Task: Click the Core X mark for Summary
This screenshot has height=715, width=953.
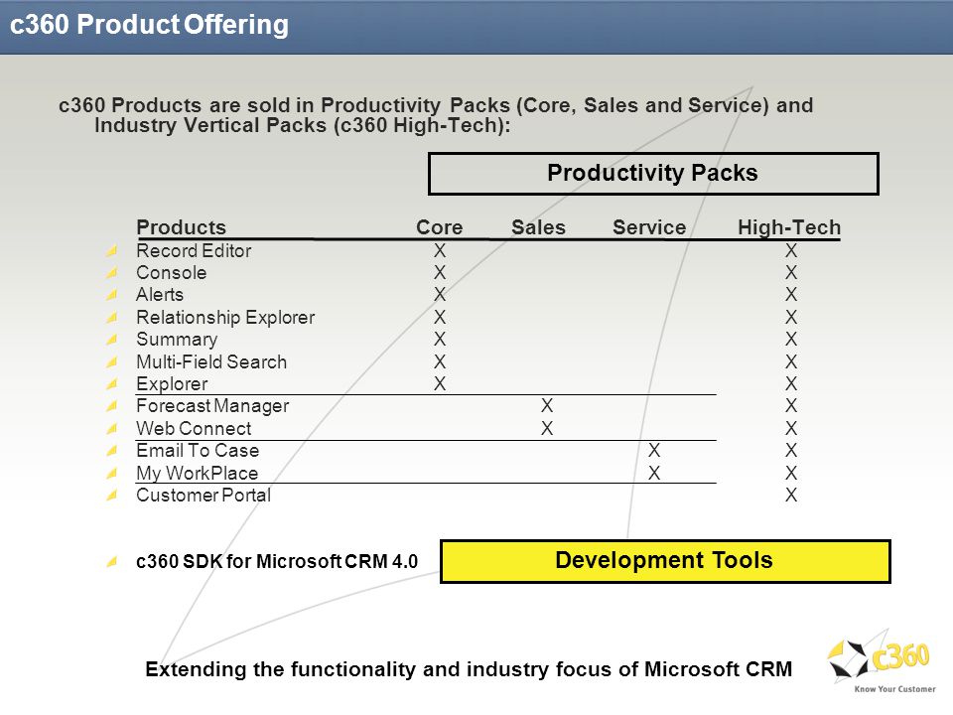Action: pos(440,339)
